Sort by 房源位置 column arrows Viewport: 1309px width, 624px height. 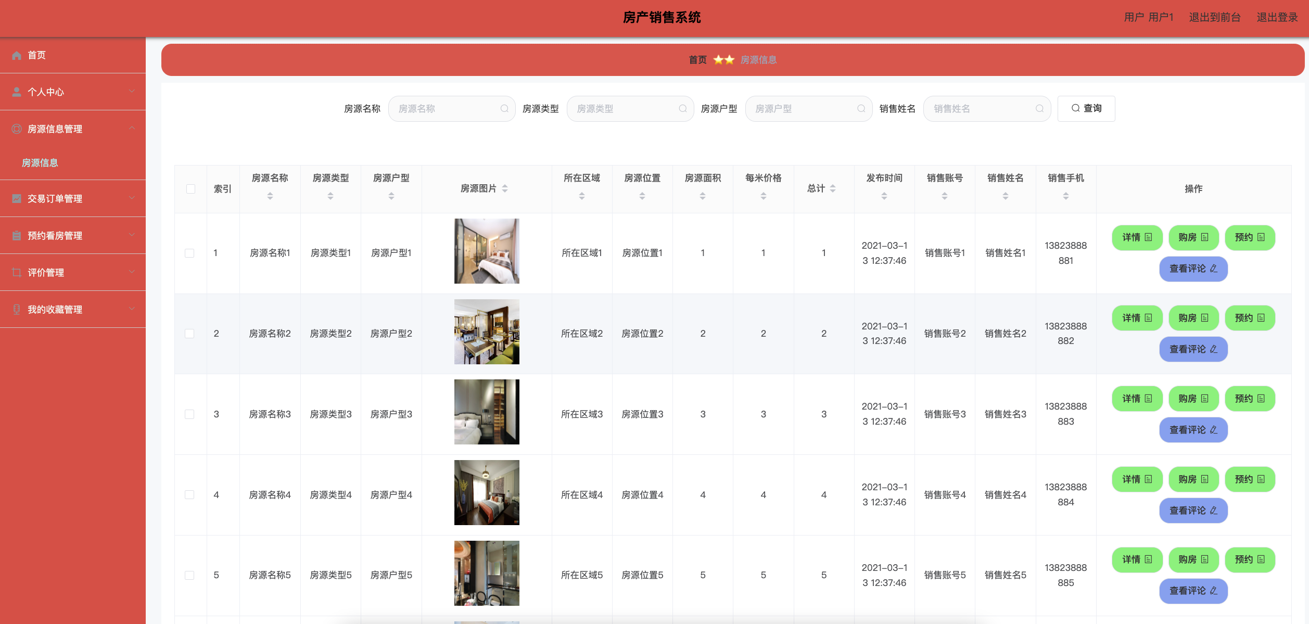(642, 196)
